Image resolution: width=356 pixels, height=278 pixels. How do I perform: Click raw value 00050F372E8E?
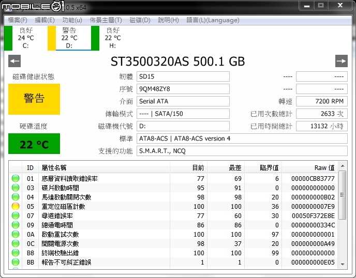(313, 216)
